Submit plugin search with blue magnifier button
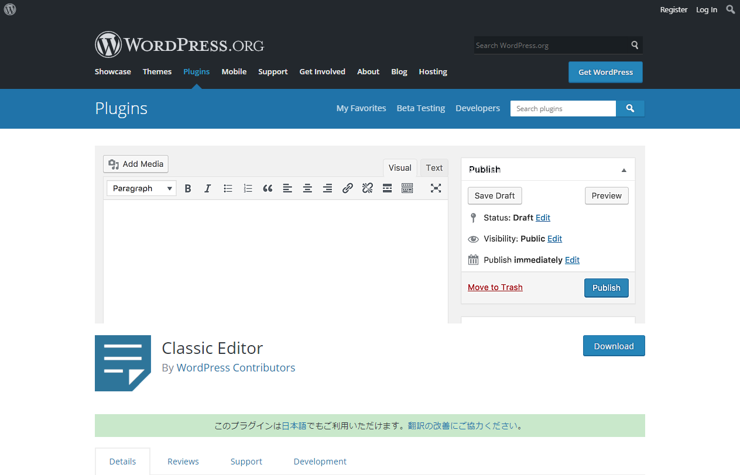Viewport: 740px width, 475px height. tap(630, 108)
